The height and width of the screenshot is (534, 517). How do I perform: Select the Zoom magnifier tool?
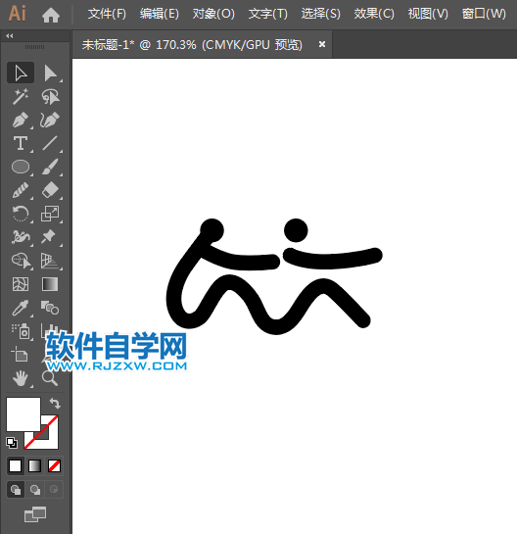[50, 378]
